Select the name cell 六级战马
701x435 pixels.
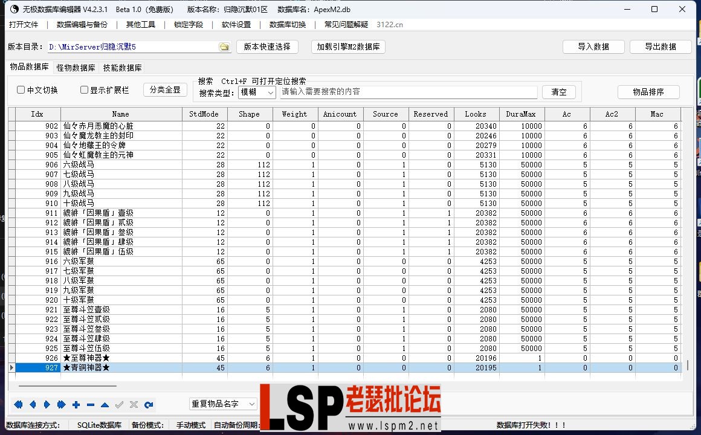[121, 164]
